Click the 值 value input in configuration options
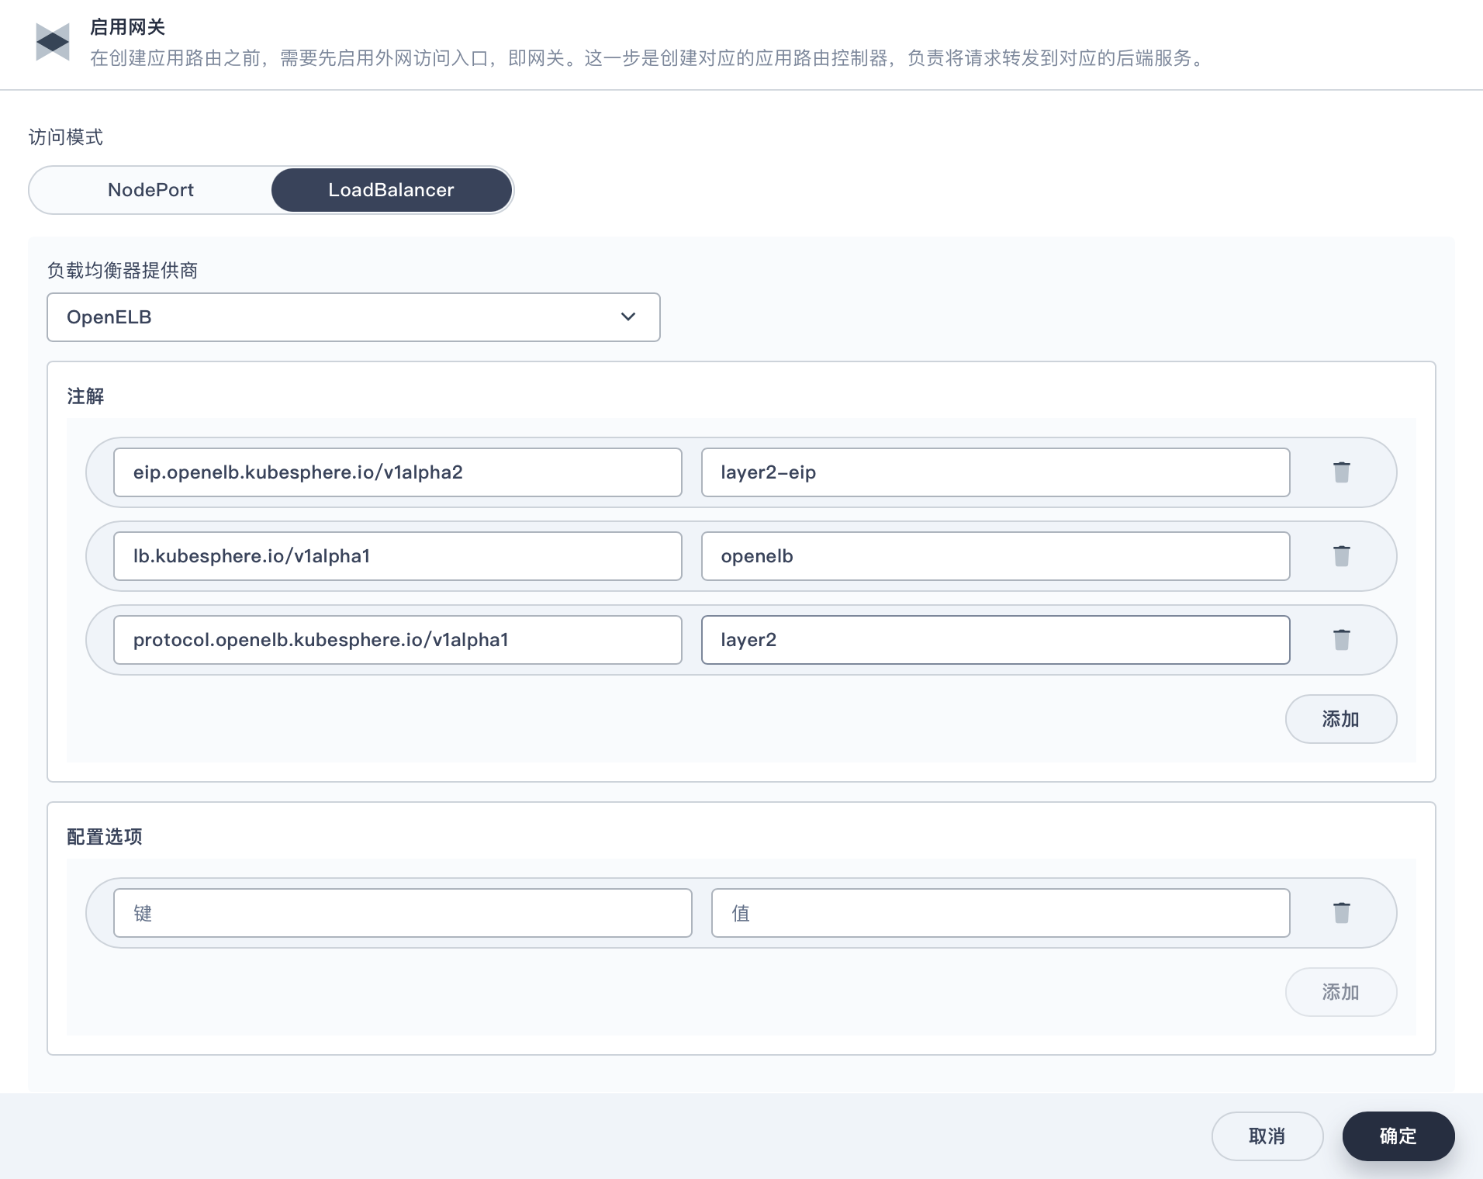Image resolution: width=1483 pixels, height=1179 pixels. 1000,913
